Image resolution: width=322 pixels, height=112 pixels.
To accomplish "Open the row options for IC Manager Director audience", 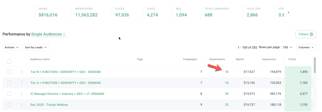I will [x=22, y=94].
